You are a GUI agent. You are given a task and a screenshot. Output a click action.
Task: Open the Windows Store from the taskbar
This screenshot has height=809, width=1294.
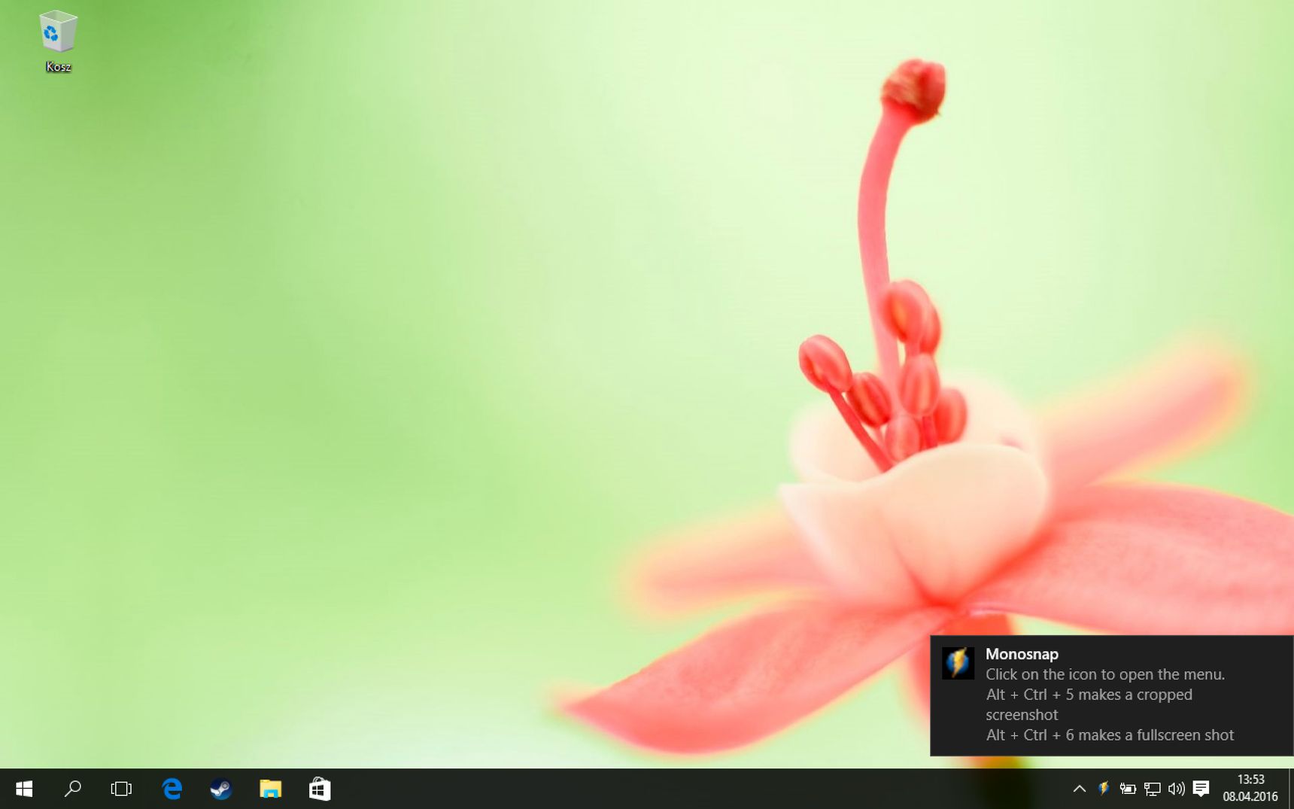pyautogui.click(x=319, y=789)
